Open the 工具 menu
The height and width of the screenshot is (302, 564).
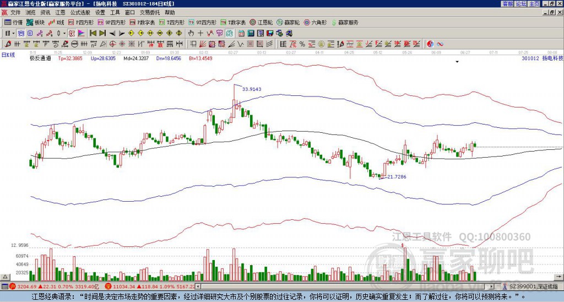click(115, 13)
